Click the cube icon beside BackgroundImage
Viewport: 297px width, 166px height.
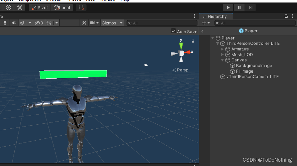click(232, 66)
